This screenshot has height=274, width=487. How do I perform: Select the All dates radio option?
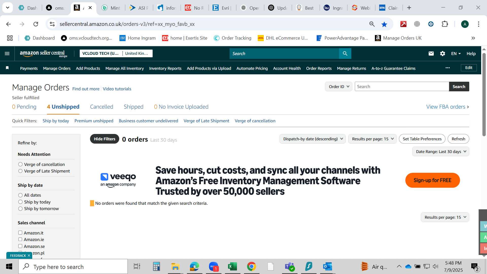point(20,195)
